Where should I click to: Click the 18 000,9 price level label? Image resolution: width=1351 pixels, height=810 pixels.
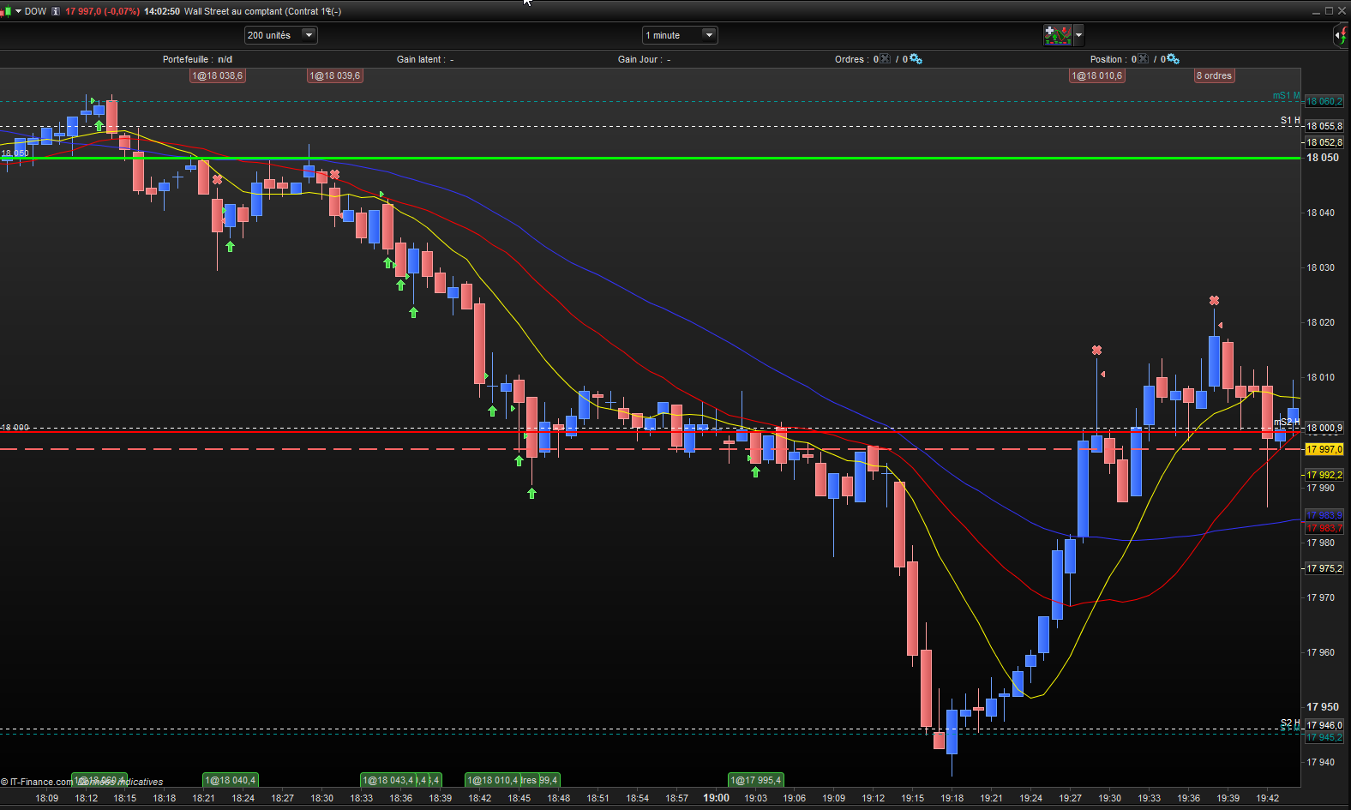click(1324, 428)
